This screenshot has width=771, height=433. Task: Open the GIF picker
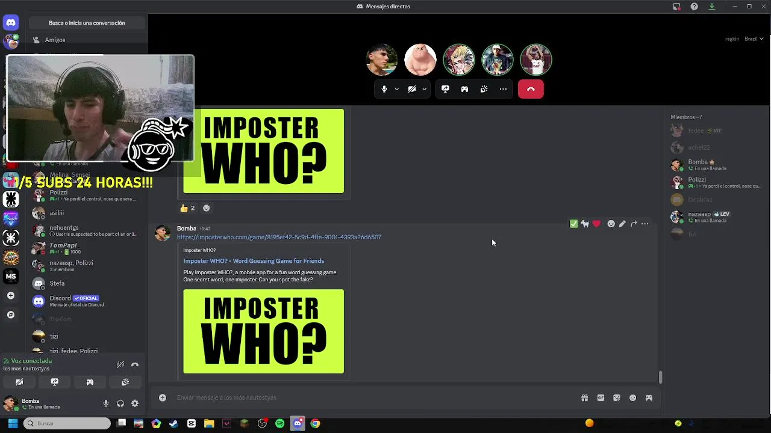point(601,398)
